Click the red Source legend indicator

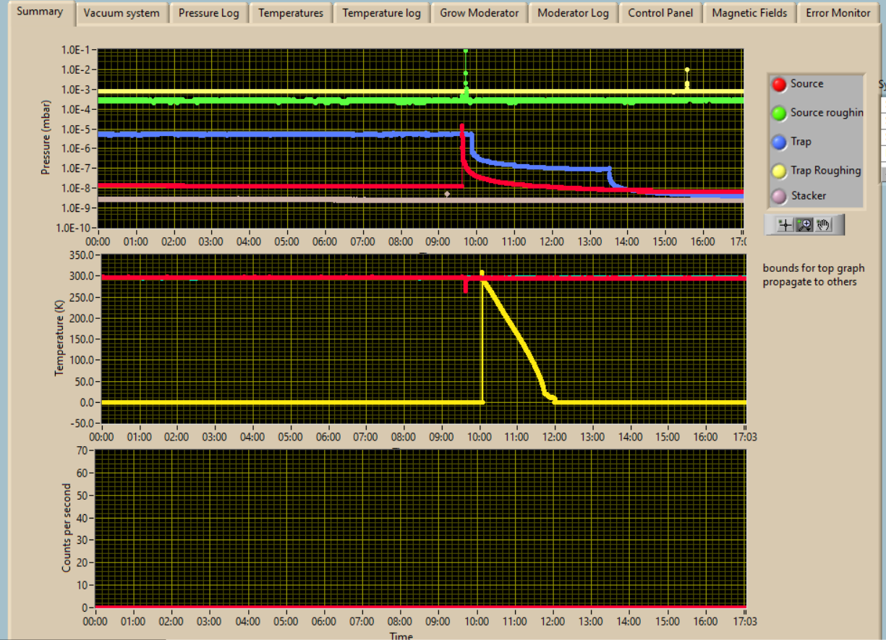779,85
